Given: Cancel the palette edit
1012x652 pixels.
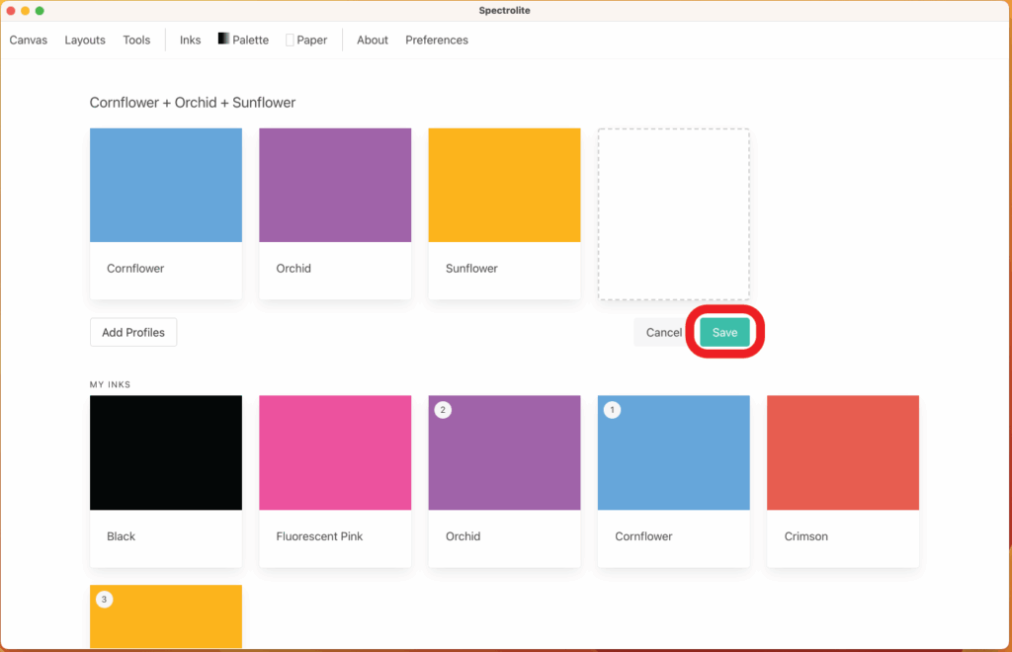Looking at the screenshot, I should point(663,333).
